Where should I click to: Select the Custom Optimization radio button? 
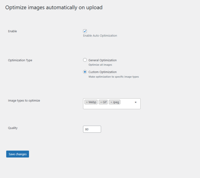tap(85, 72)
